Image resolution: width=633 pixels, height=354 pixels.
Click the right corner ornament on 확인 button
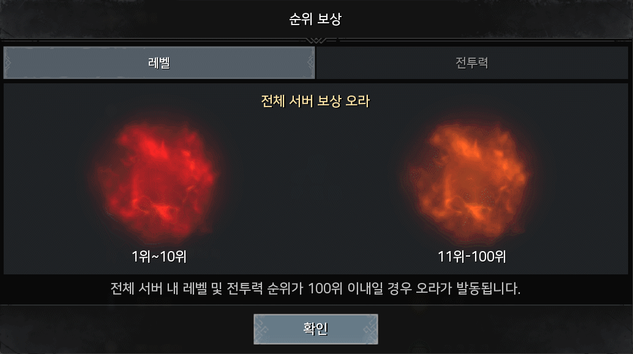(369, 330)
